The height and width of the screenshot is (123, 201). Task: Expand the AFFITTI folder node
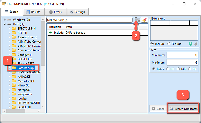(x=10, y=33)
